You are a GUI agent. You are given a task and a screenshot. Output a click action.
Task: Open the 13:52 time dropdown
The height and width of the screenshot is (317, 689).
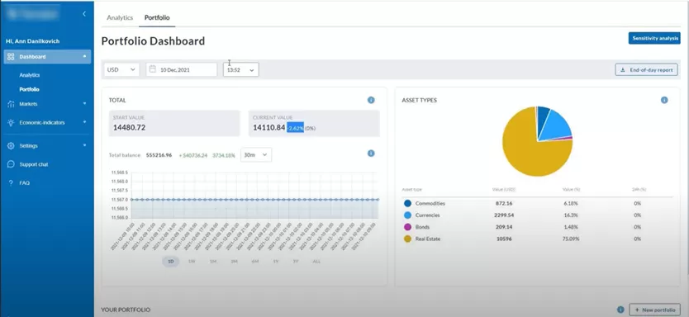240,69
